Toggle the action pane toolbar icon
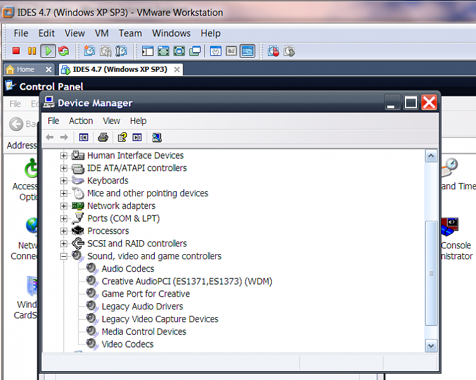The image size is (476, 380). tap(137, 137)
